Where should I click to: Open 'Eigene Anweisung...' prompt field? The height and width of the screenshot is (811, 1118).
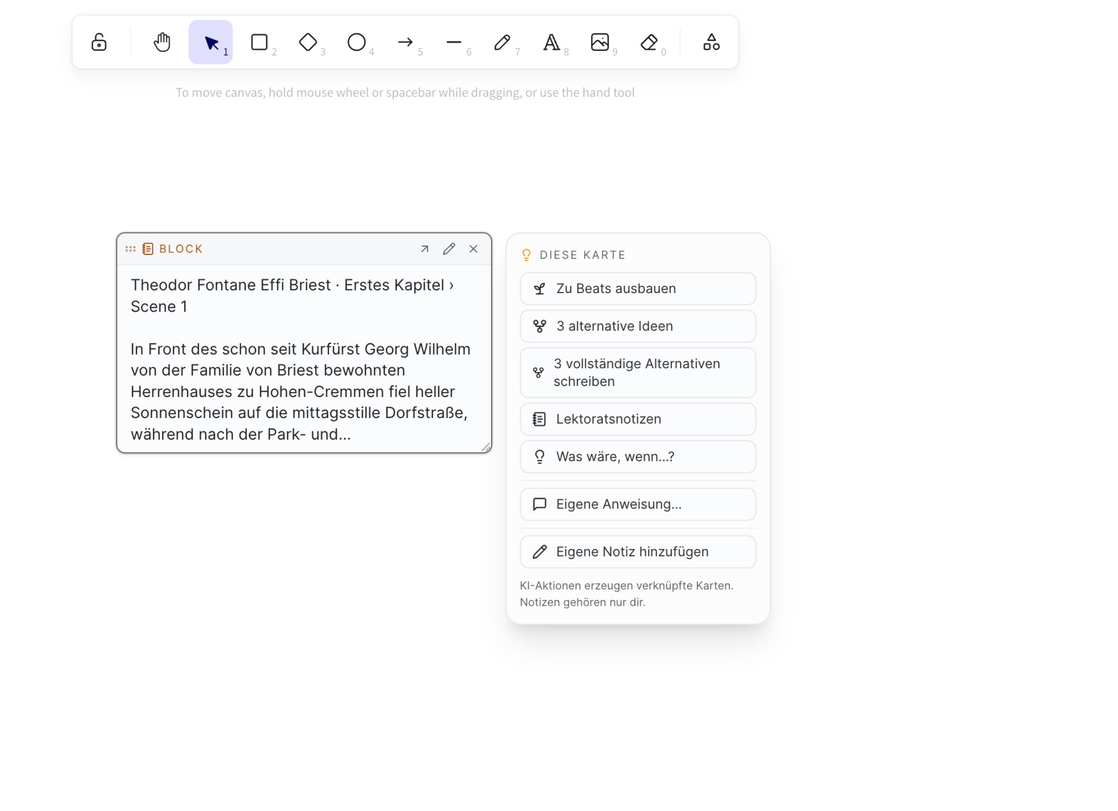[637, 504]
